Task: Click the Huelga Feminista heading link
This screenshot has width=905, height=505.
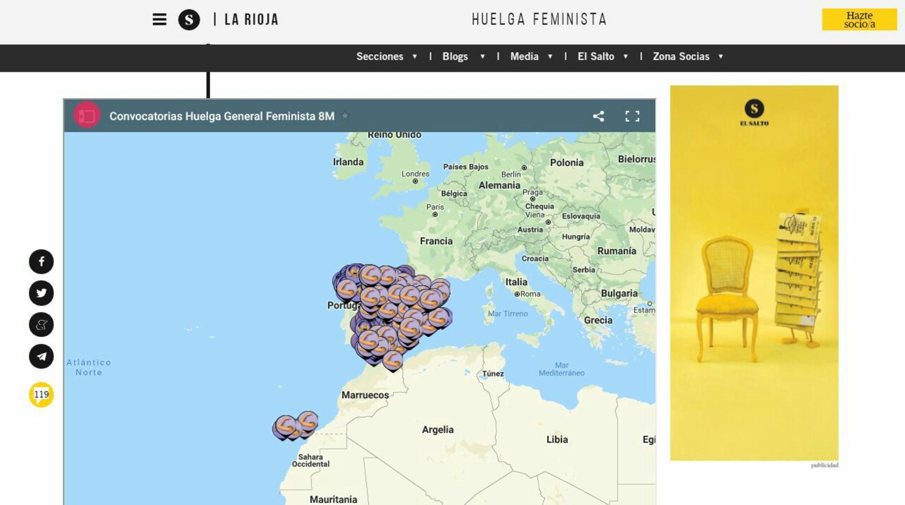Action: click(x=539, y=19)
